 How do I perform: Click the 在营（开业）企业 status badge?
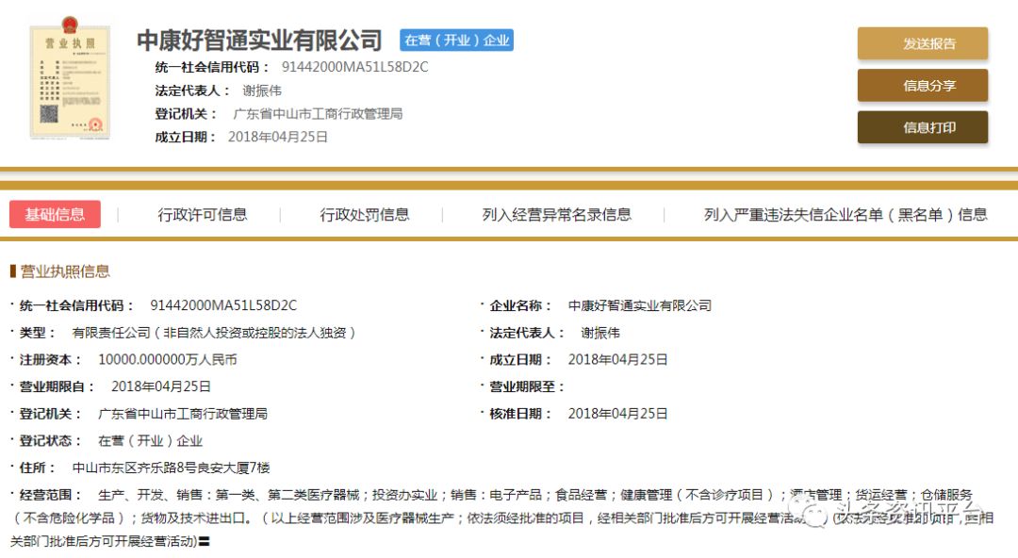(x=456, y=41)
